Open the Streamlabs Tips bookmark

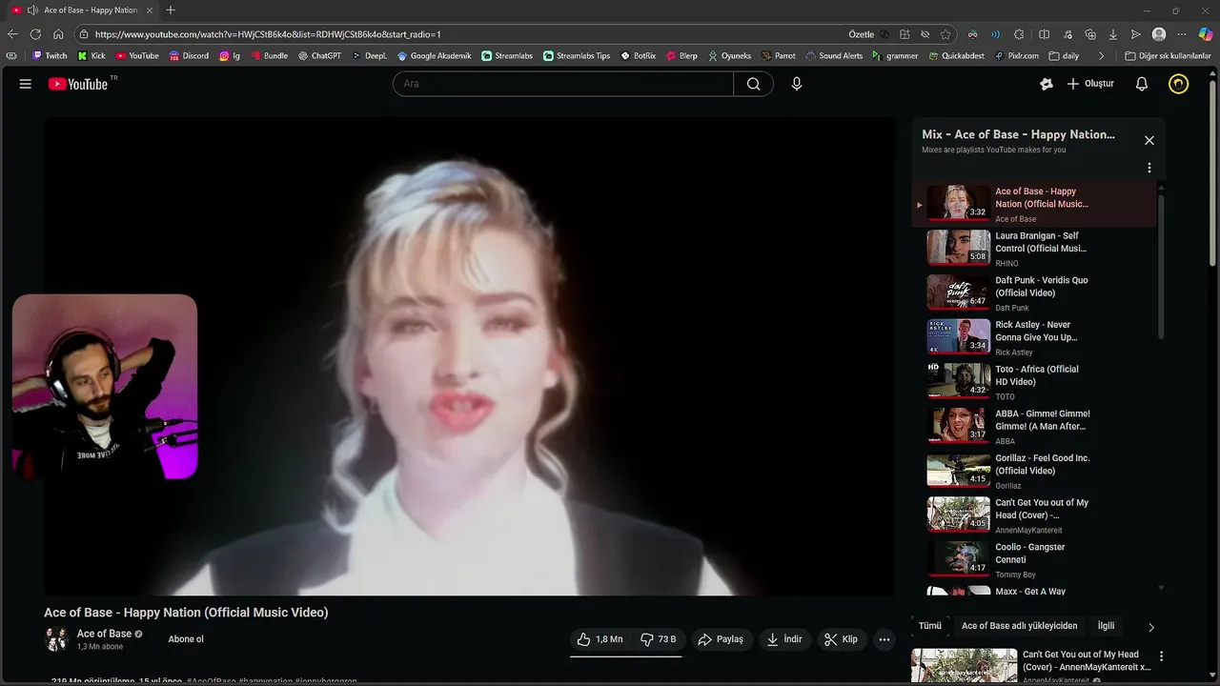577,56
